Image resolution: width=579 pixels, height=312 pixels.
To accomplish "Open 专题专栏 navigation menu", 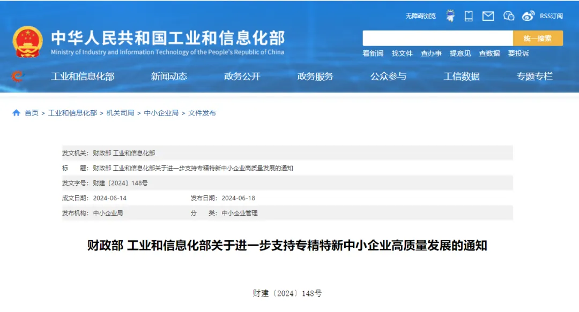I will pos(535,77).
